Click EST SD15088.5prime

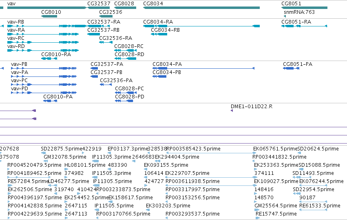point(319,165)
